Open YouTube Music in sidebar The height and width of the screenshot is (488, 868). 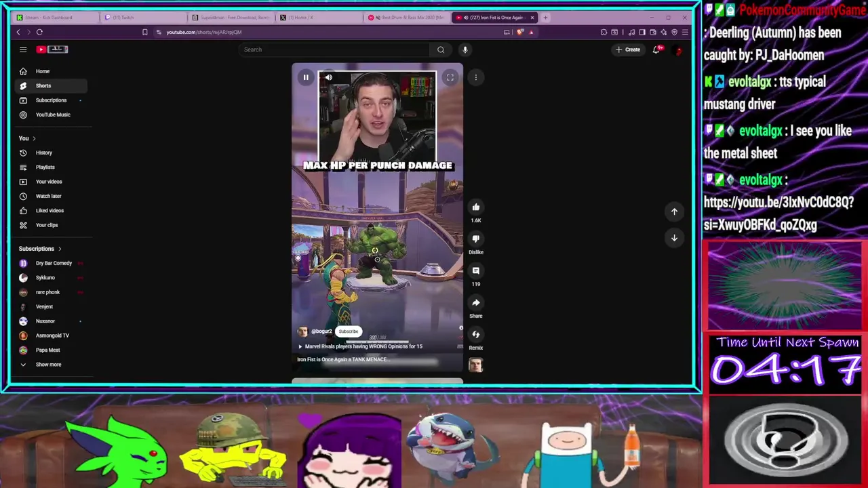(x=51, y=115)
